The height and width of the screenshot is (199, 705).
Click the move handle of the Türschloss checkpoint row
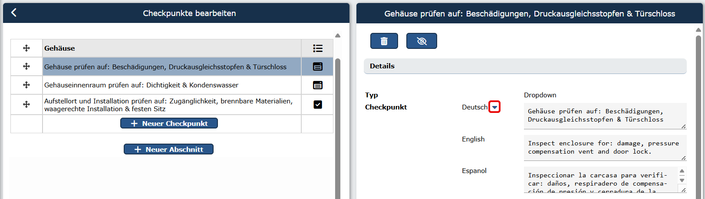pyautogui.click(x=26, y=66)
